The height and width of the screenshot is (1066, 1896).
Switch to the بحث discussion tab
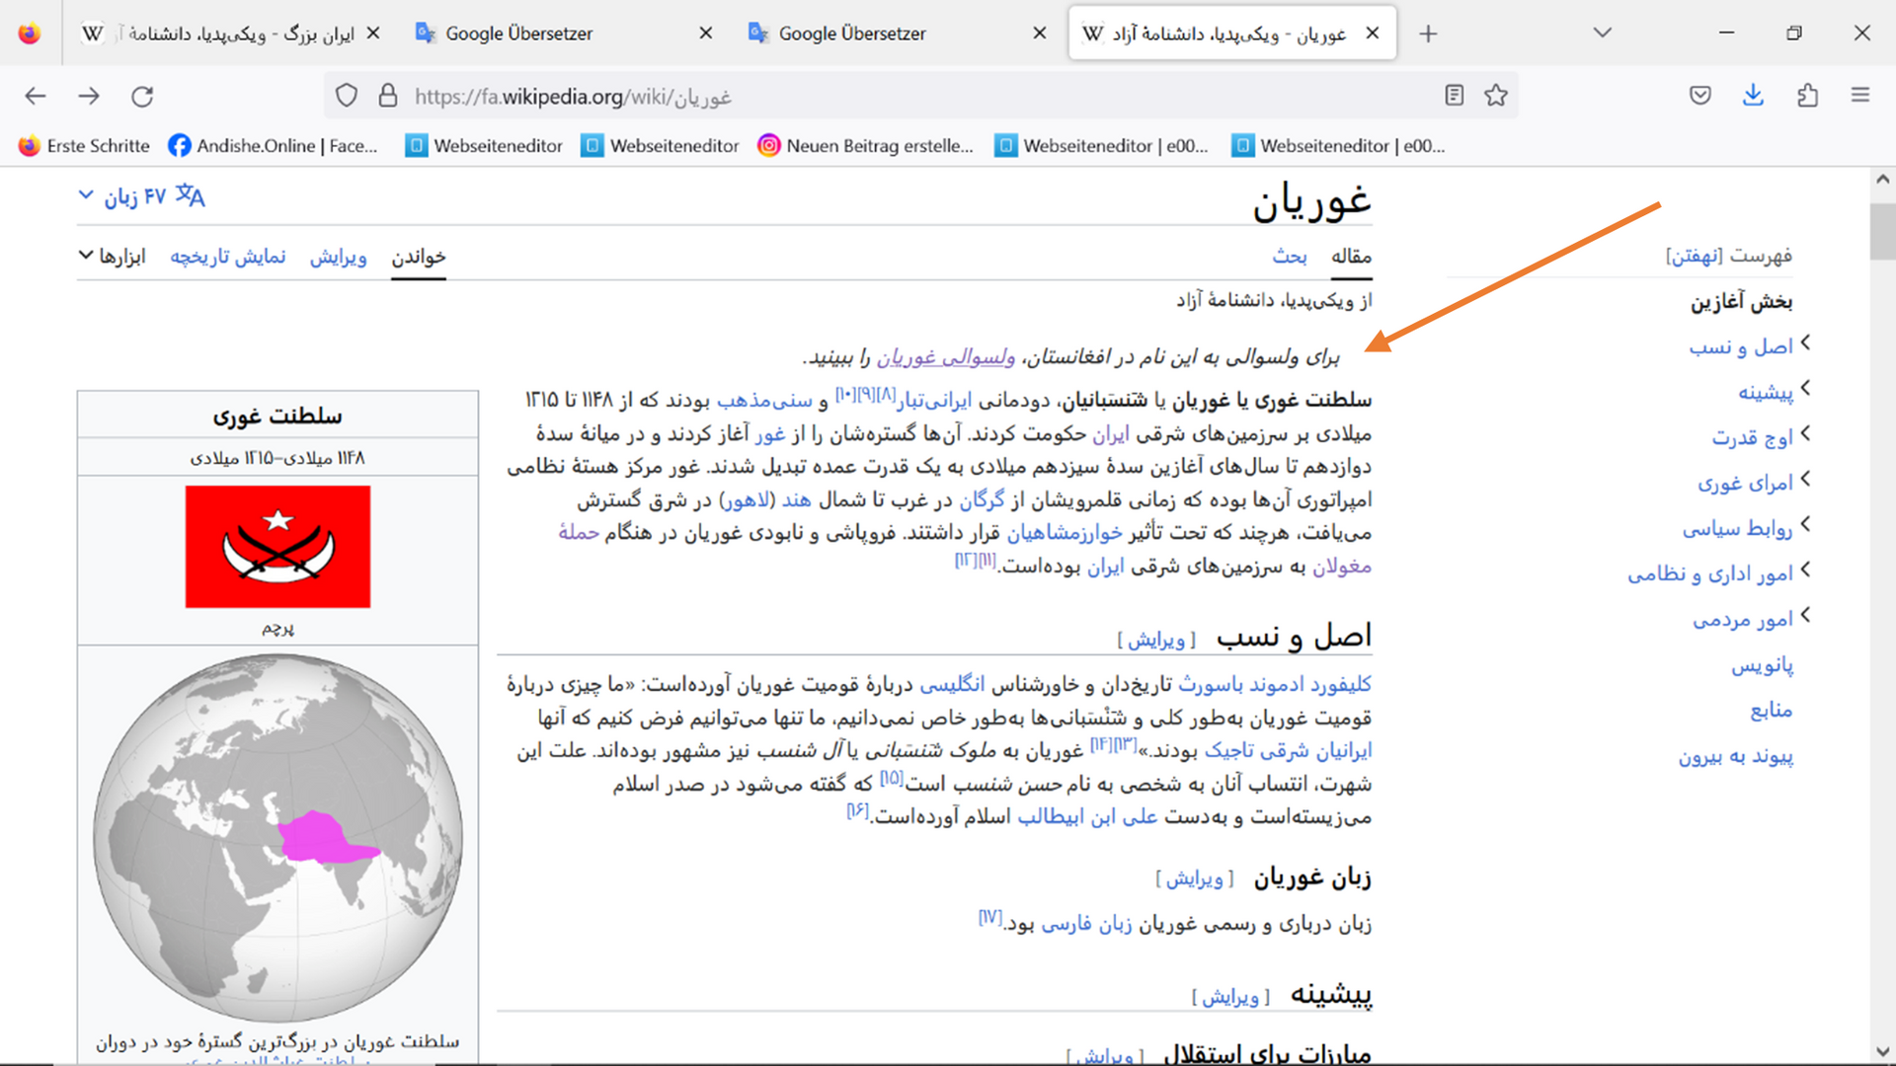(1289, 257)
